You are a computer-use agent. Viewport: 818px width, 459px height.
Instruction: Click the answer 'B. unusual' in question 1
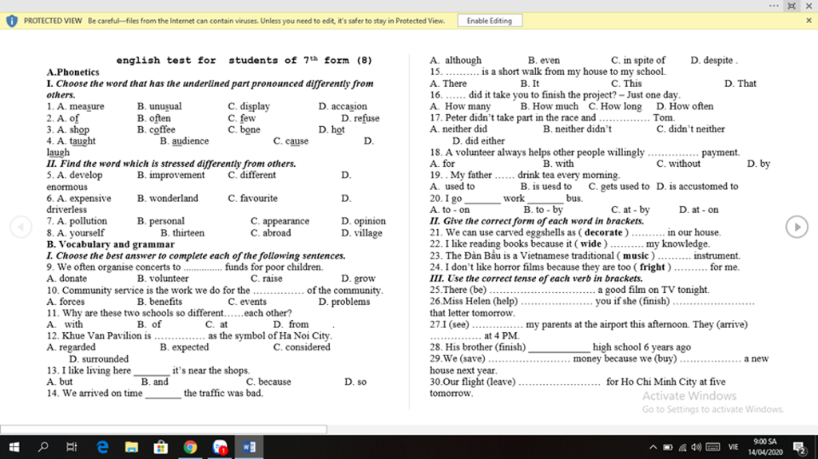(159, 106)
